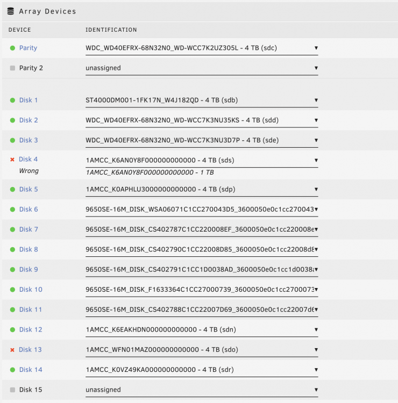The width and height of the screenshot is (398, 403).
Task: Open the Disk 9 9650SE-16M device dropdown
Action: point(202,270)
